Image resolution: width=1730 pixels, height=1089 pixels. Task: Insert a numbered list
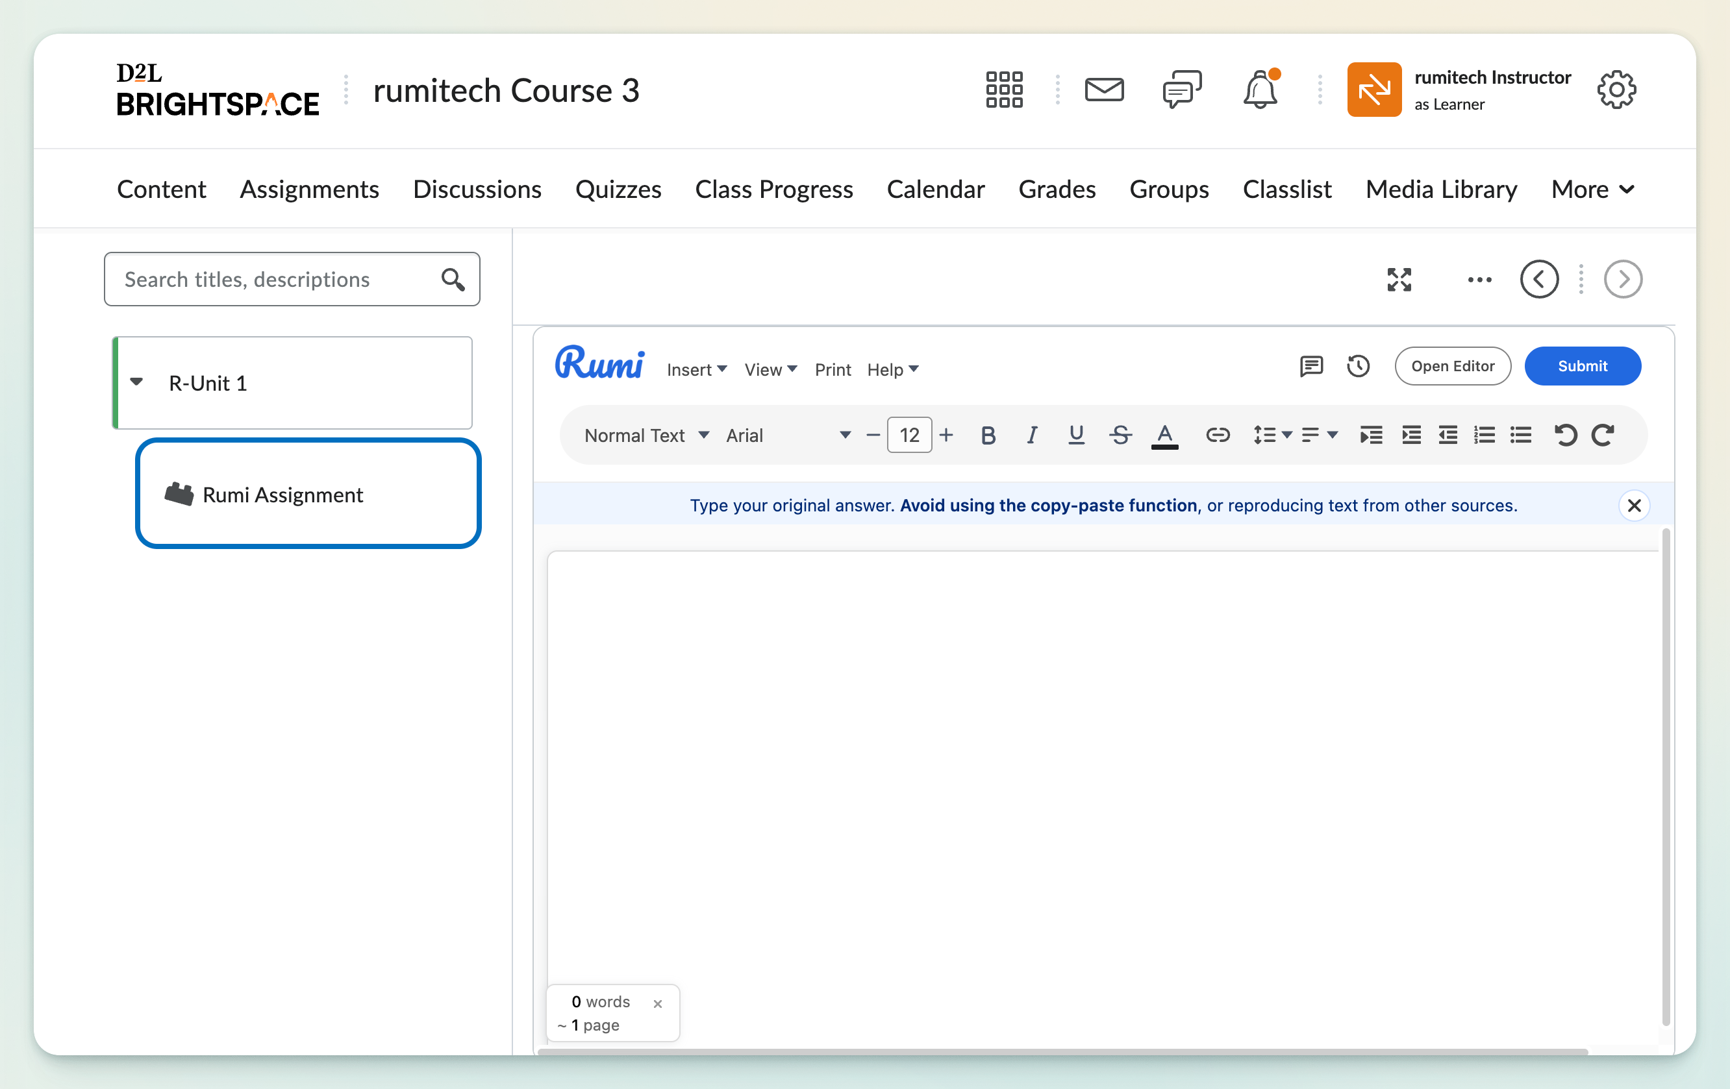coord(1485,435)
